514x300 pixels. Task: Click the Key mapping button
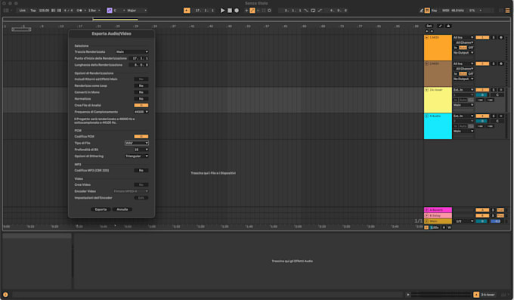pyautogui.click(x=434, y=11)
